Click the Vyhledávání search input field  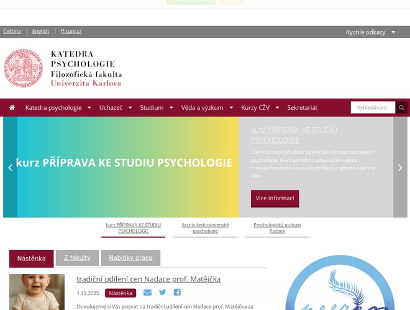[373, 108]
